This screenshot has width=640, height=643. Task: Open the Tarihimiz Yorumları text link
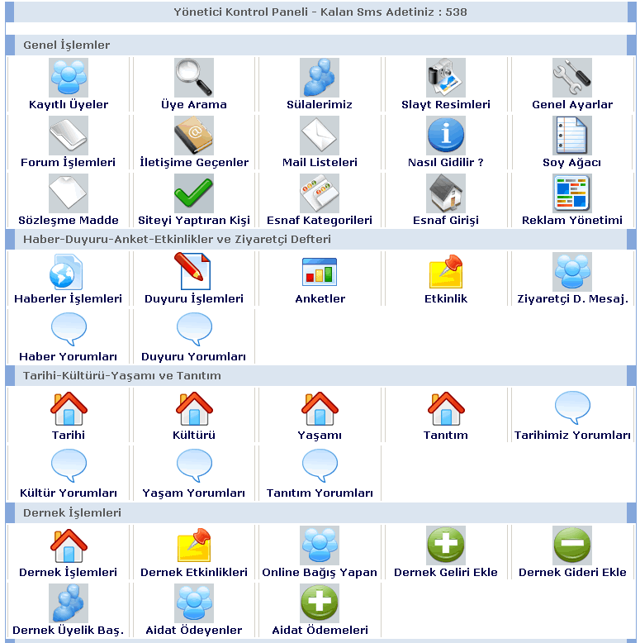(x=572, y=435)
